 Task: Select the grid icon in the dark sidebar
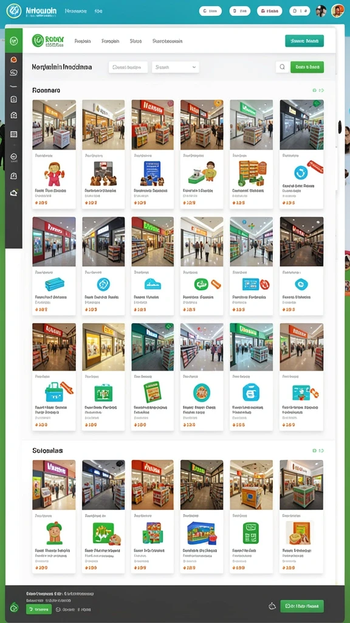[14, 134]
